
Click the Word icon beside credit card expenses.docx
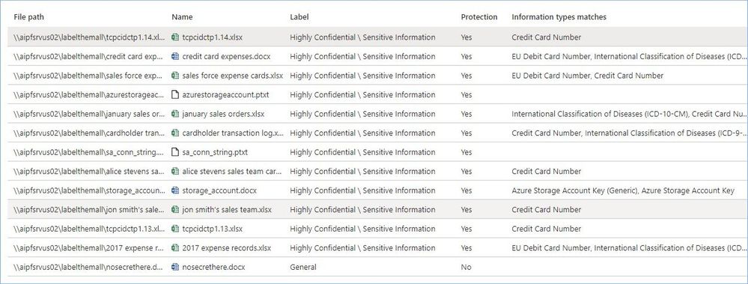point(175,56)
